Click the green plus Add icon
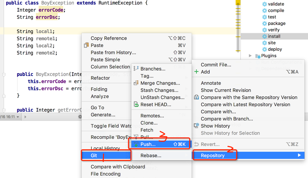 click(x=196, y=72)
